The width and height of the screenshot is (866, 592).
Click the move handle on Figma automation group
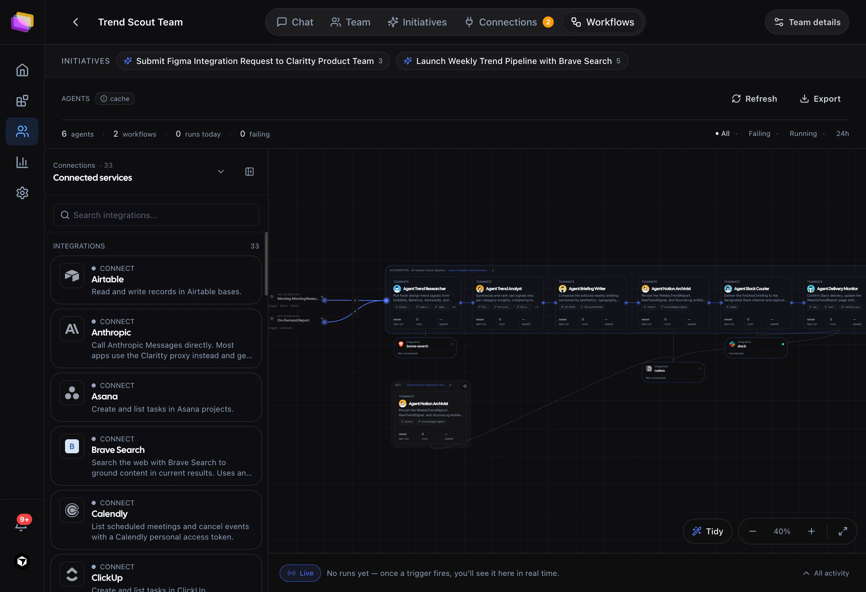click(x=465, y=386)
